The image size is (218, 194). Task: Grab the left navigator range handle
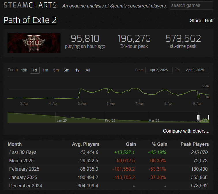(198, 117)
